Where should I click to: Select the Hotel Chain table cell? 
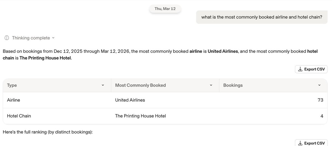pyautogui.click(x=19, y=116)
